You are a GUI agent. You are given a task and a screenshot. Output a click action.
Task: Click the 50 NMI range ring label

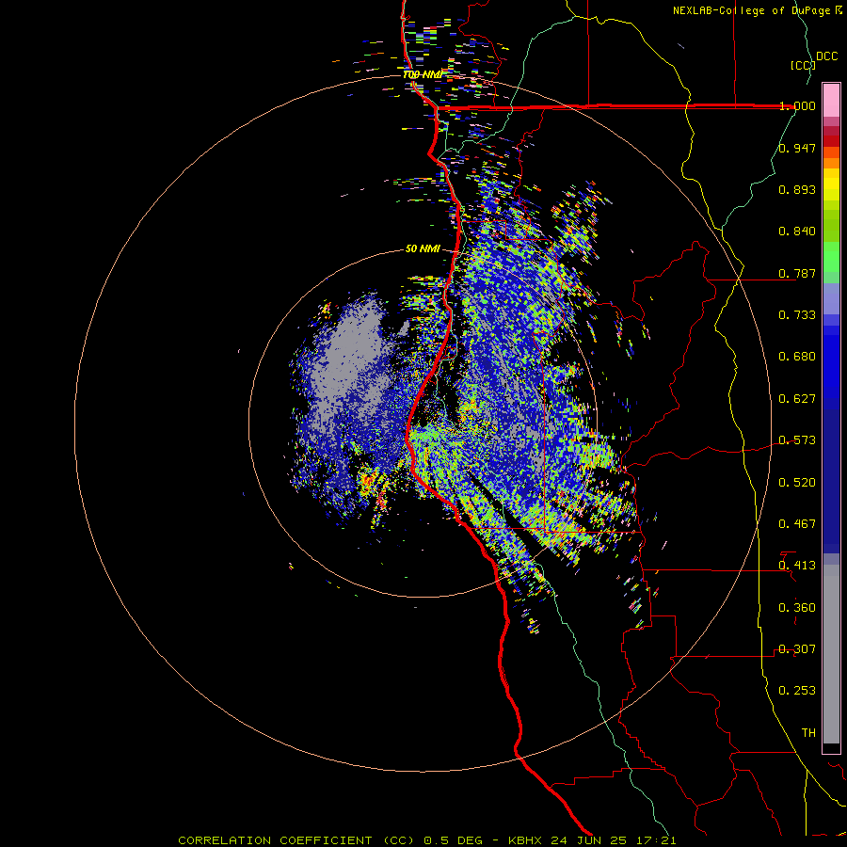423,249
